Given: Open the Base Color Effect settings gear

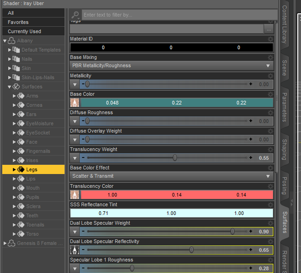Looking at the screenshot, I should pos(271,168).
